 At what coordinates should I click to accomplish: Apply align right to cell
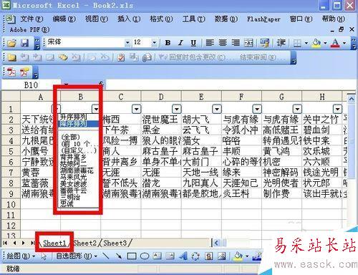coord(236,43)
